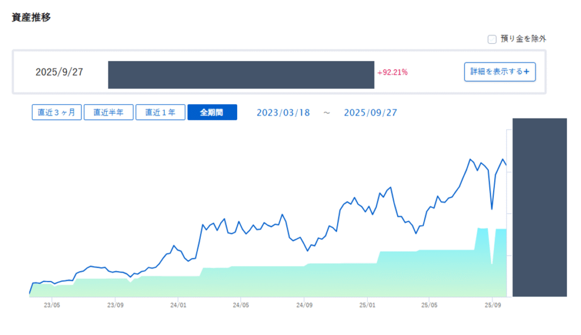
Task: Click the 資産推移 heading
Action: pos(31,17)
